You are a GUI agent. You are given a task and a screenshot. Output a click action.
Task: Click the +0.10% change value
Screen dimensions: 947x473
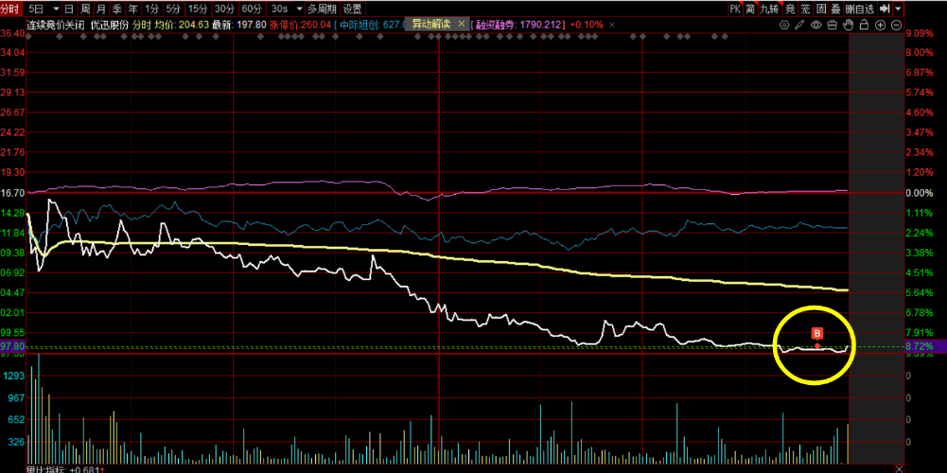click(x=586, y=25)
